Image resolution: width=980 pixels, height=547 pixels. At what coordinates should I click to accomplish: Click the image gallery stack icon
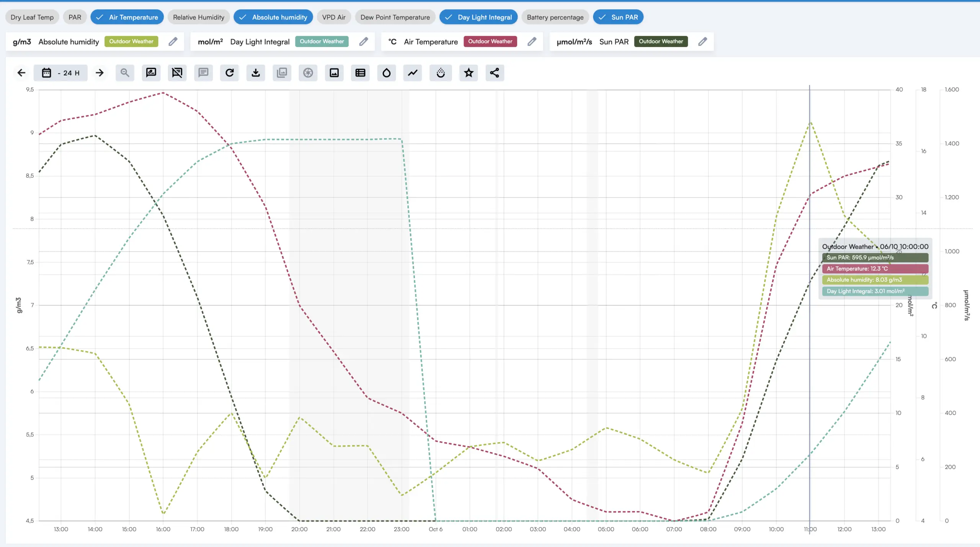point(282,73)
